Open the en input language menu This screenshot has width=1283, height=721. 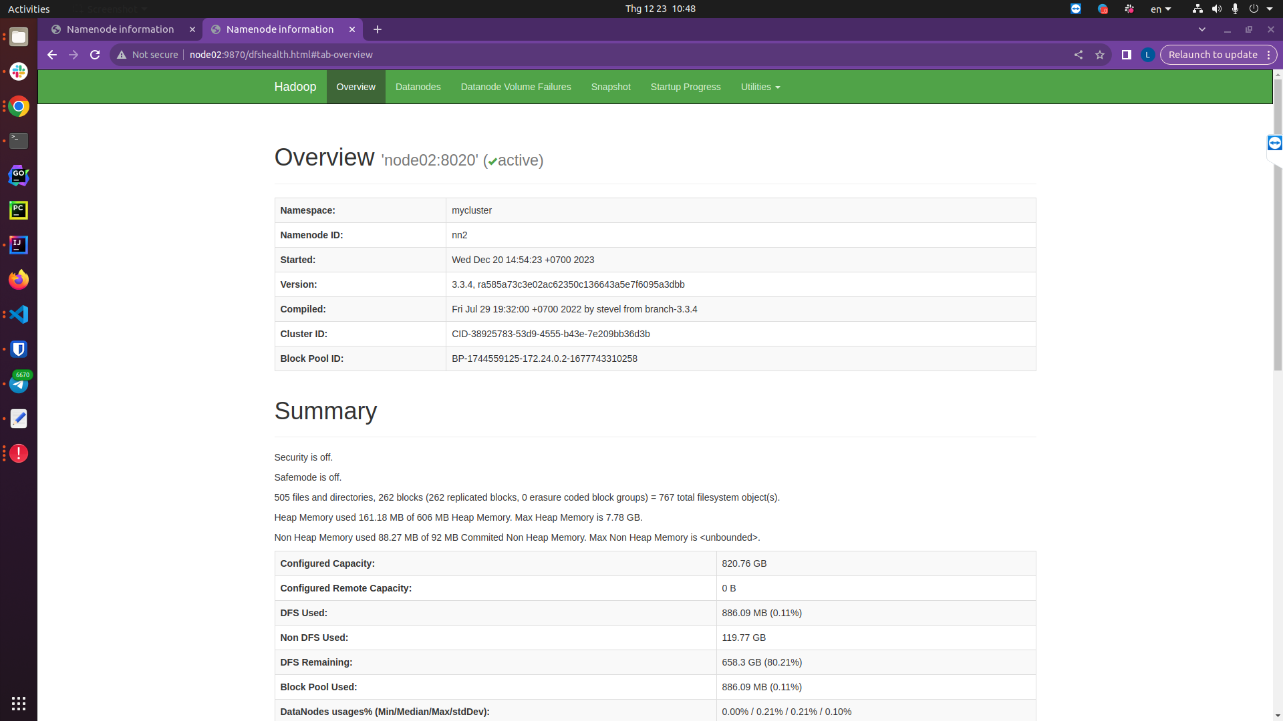tap(1161, 9)
